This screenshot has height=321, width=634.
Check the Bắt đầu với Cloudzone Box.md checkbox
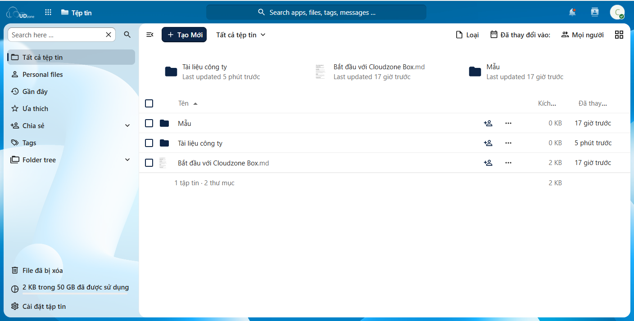coord(149,163)
